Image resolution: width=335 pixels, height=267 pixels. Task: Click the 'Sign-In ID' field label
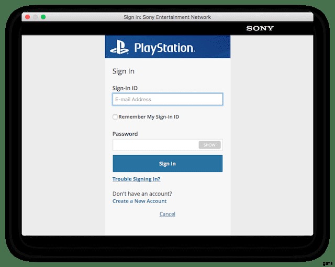click(125, 88)
